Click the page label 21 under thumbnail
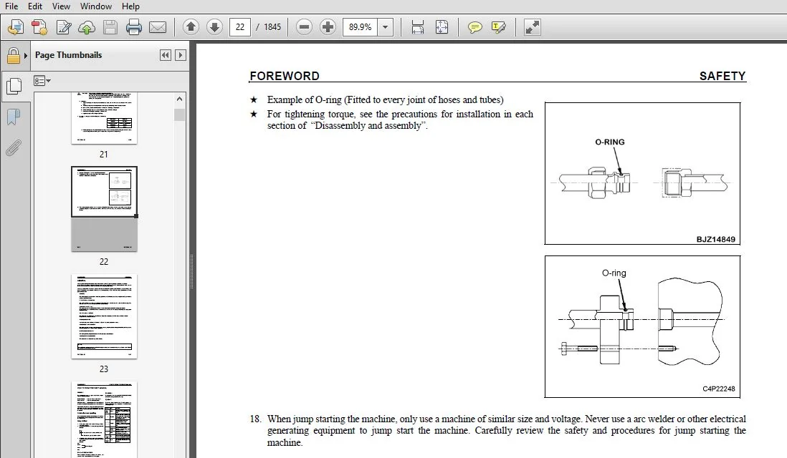 pos(104,155)
